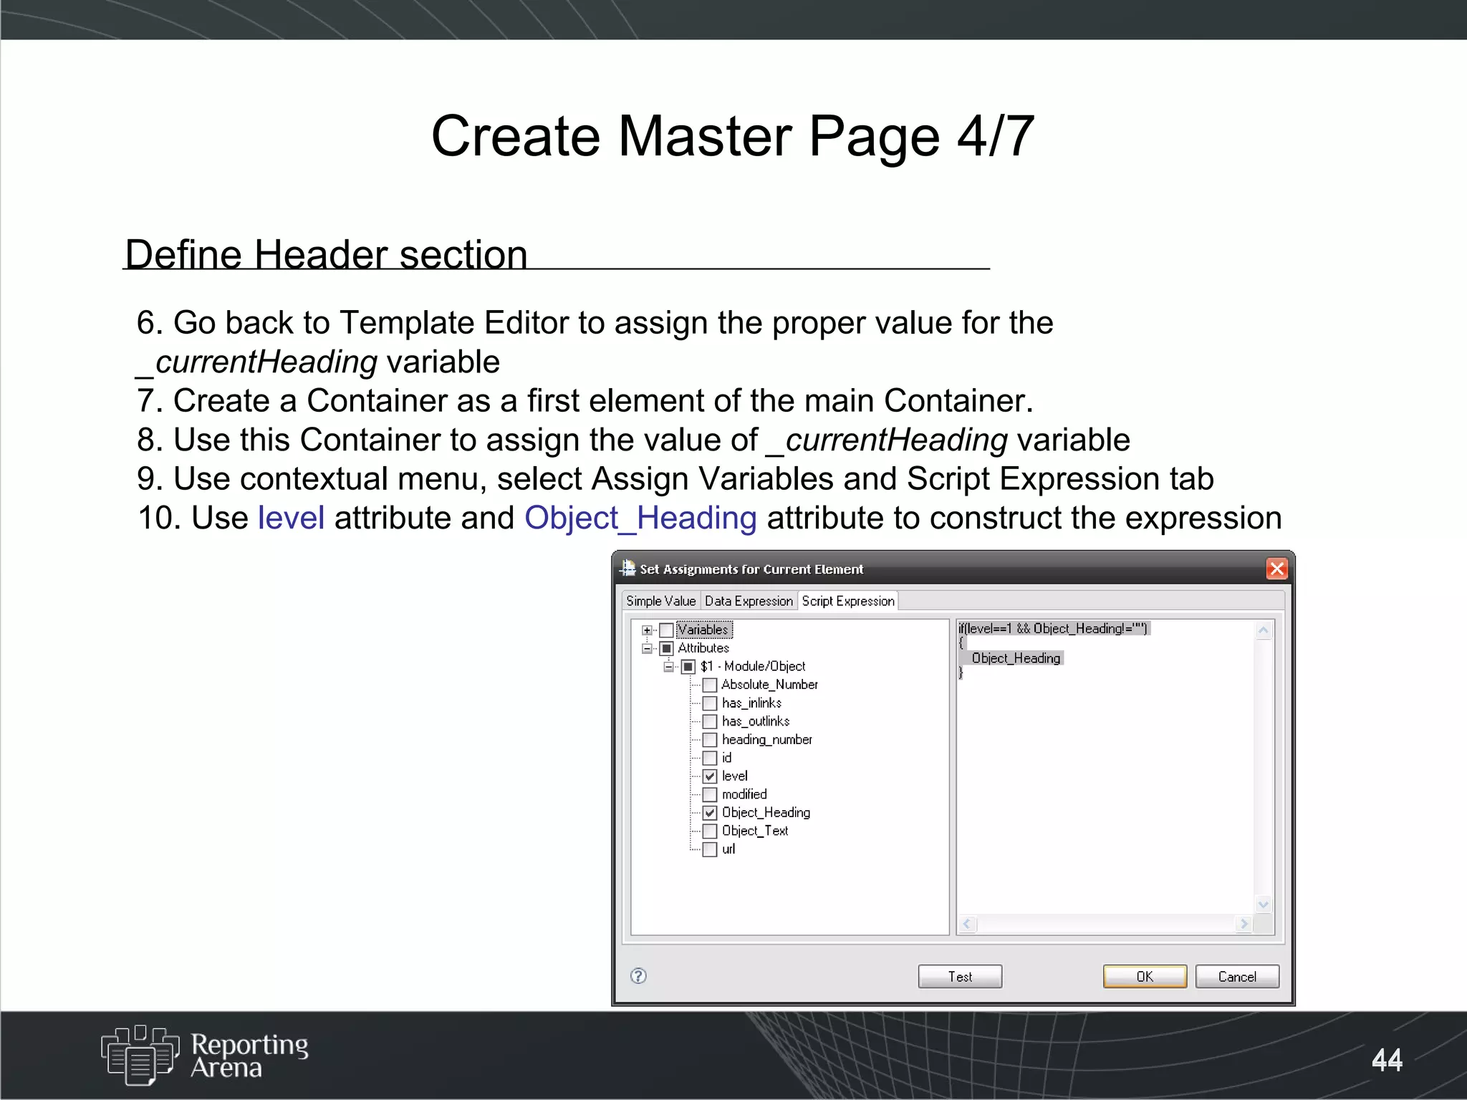
Task: Select the Absolute_Number tree label
Action: click(769, 685)
